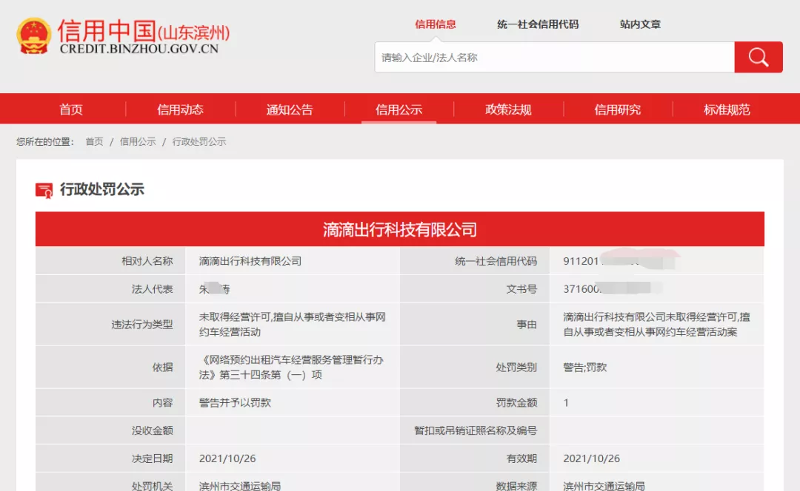Click the 信用中国(山东滨州) site title
800x491 pixels.
(x=144, y=31)
